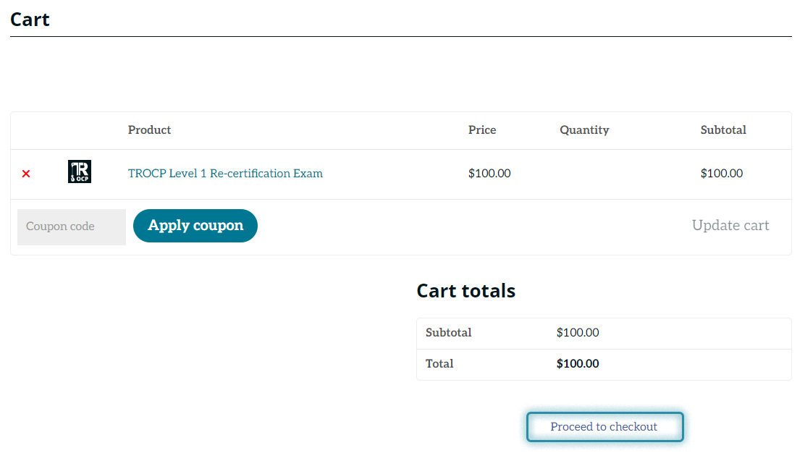Click the $100.00 value under Price column
Screen dimensions: 805x453
489,174
